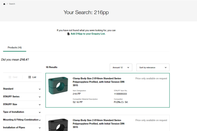This screenshot has width=197, height=131.
Task: Select competitor name Pi.Effe.Ci. Srl.
Action: pos(121,102)
